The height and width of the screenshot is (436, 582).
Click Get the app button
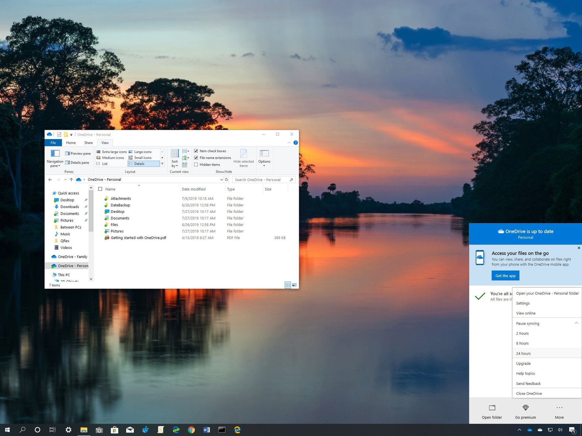click(x=505, y=276)
